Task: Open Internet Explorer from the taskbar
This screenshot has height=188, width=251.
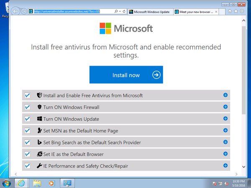Action: coord(21,183)
